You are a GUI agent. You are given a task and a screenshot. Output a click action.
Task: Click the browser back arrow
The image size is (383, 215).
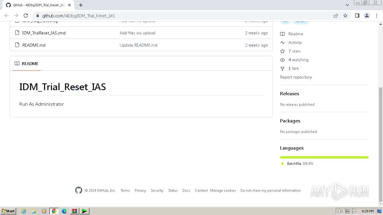tap(7, 16)
